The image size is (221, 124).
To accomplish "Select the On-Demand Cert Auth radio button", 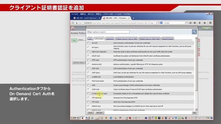I will point(88,93).
